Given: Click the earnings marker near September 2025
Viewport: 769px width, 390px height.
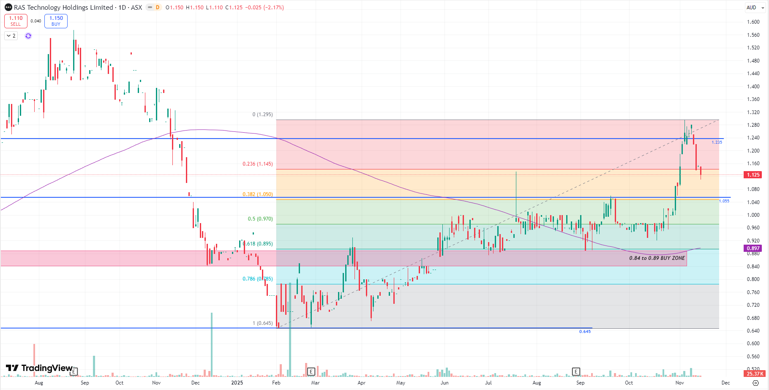Looking at the screenshot, I should pos(576,371).
